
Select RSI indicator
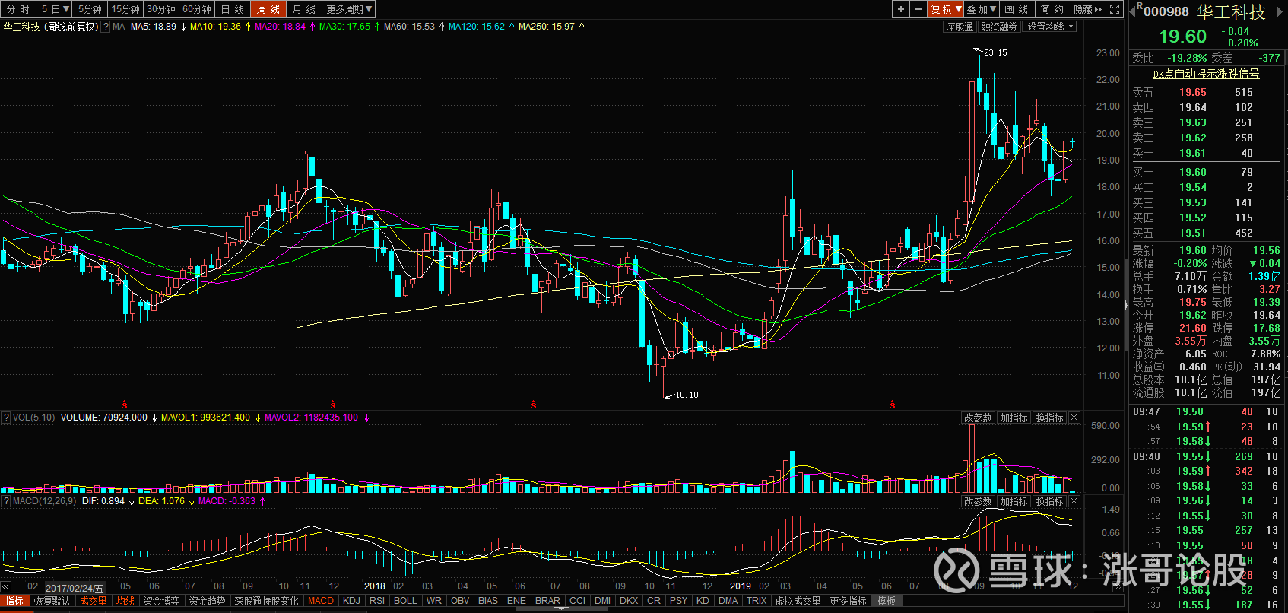click(x=376, y=601)
